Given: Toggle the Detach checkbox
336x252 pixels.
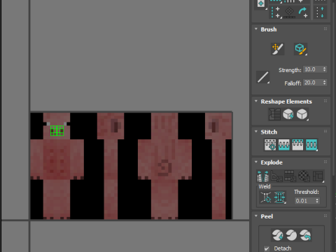Looking at the screenshot, I should coord(267,248).
